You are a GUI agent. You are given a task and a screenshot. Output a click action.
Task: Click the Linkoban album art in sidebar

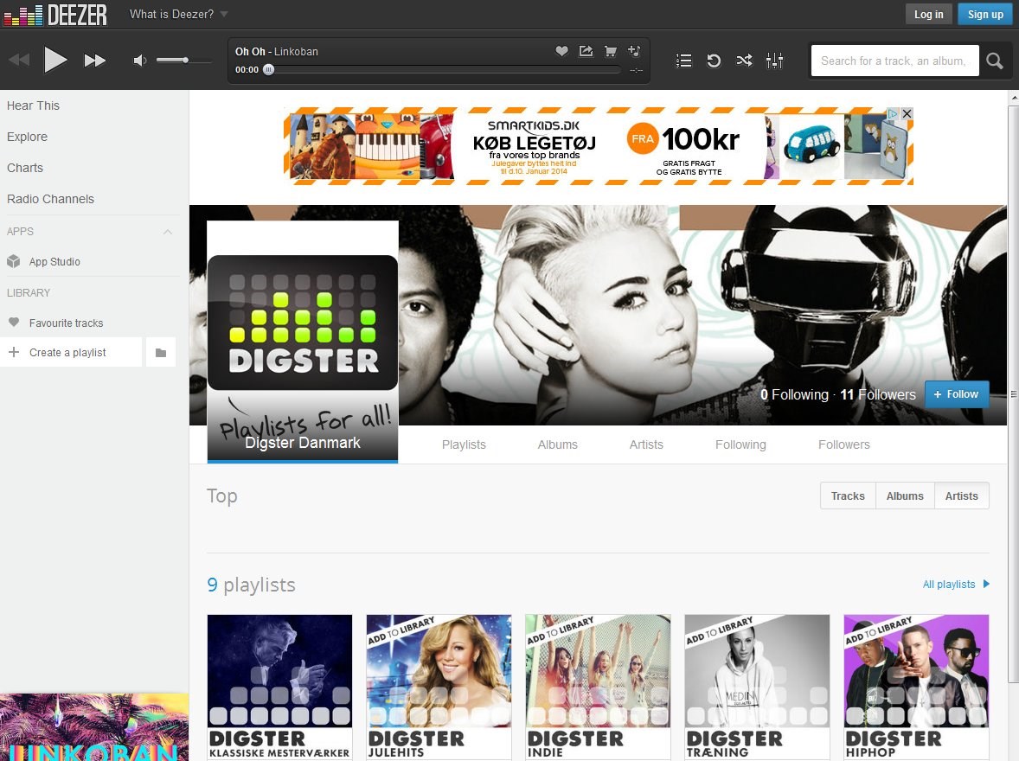(x=94, y=726)
